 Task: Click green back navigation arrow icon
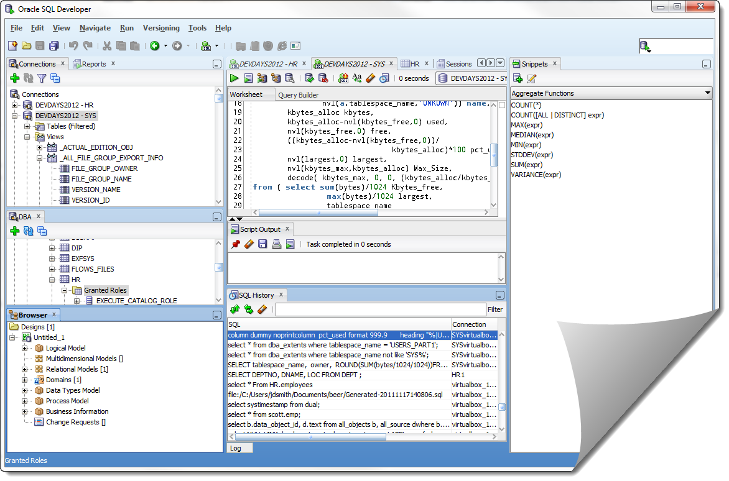(155, 45)
